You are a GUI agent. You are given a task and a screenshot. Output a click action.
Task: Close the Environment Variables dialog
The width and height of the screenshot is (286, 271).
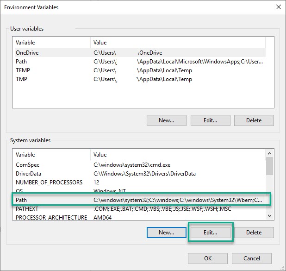point(278,7)
